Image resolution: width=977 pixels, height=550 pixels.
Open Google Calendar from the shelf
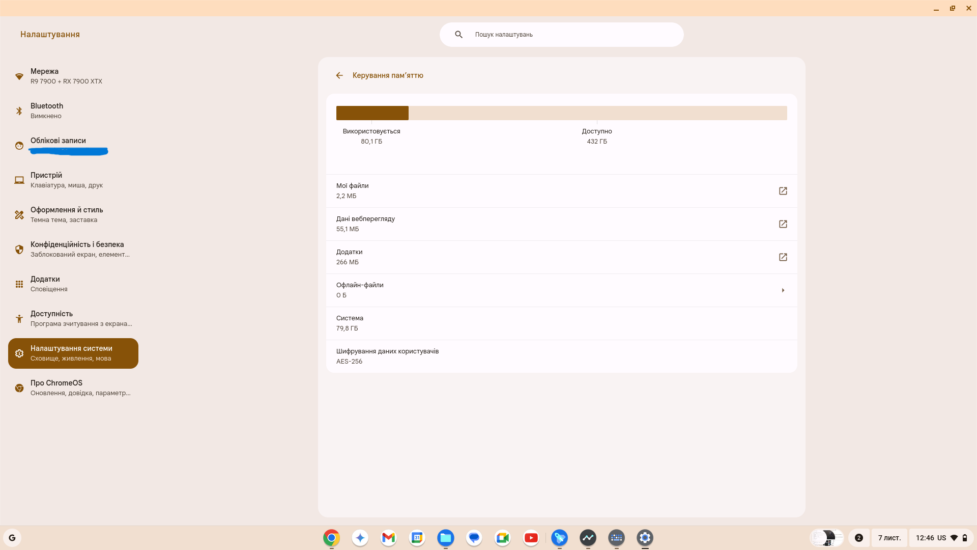417,538
